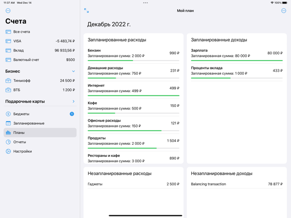Click the Продукты progress bar
291x218 pixels.
[133, 148]
